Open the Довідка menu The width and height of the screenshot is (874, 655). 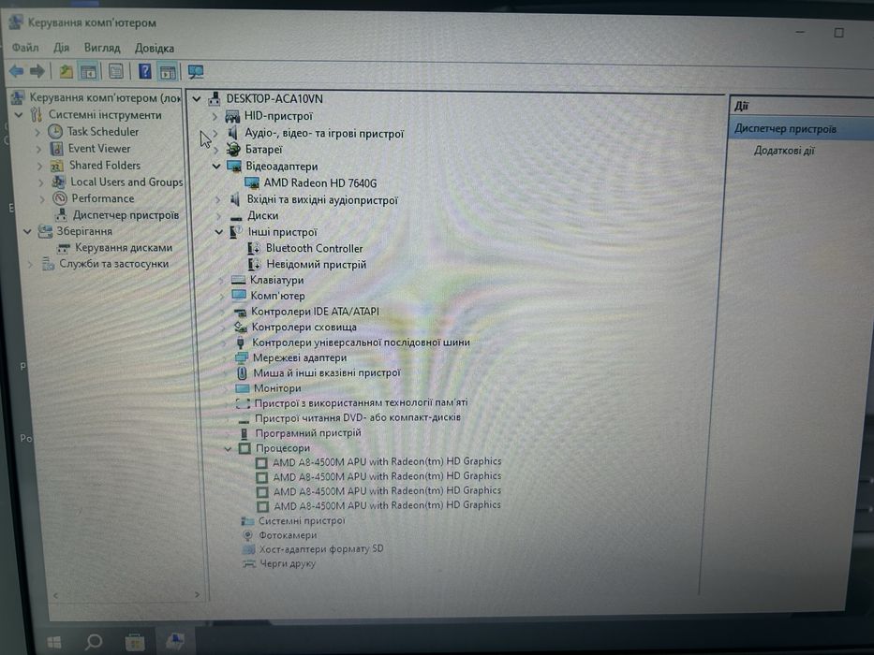[x=155, y=49]
